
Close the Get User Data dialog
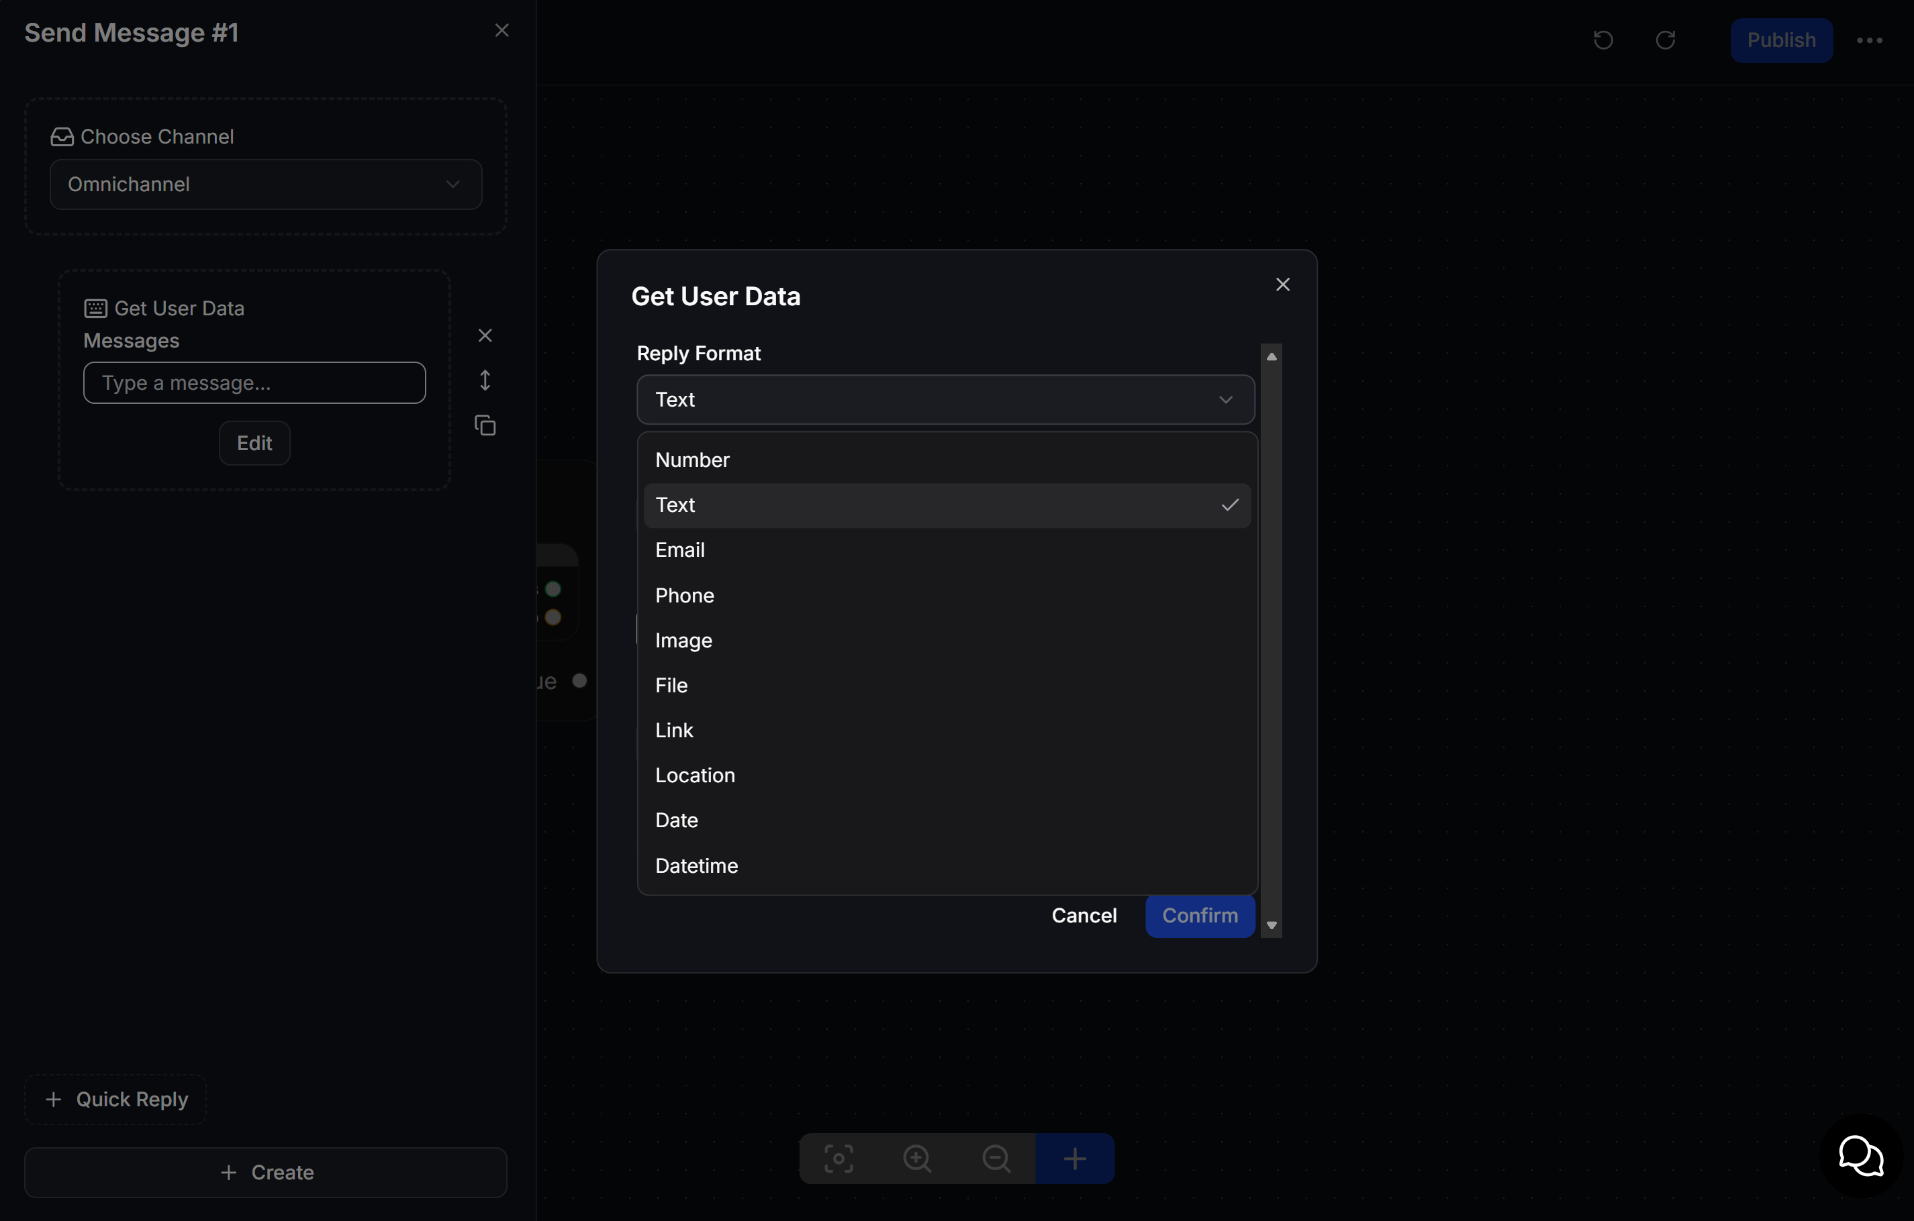[1282, 284]
